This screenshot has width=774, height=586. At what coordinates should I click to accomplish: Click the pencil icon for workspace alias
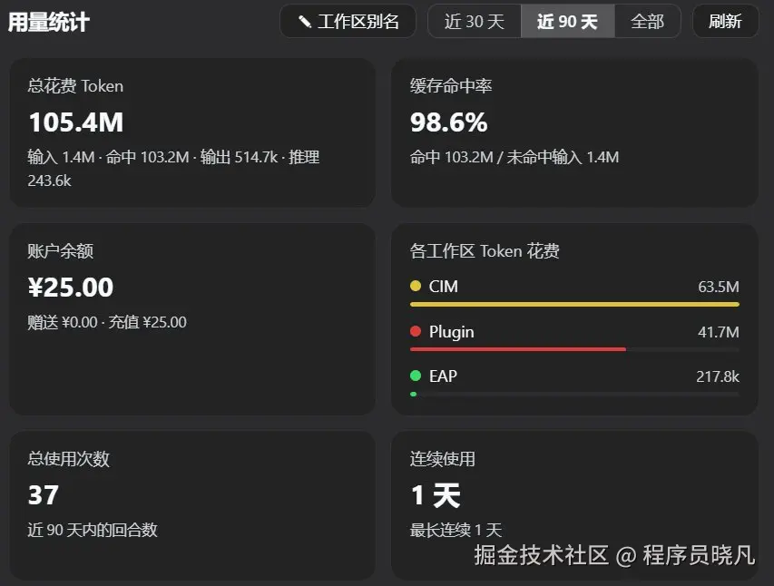(305, 21)
